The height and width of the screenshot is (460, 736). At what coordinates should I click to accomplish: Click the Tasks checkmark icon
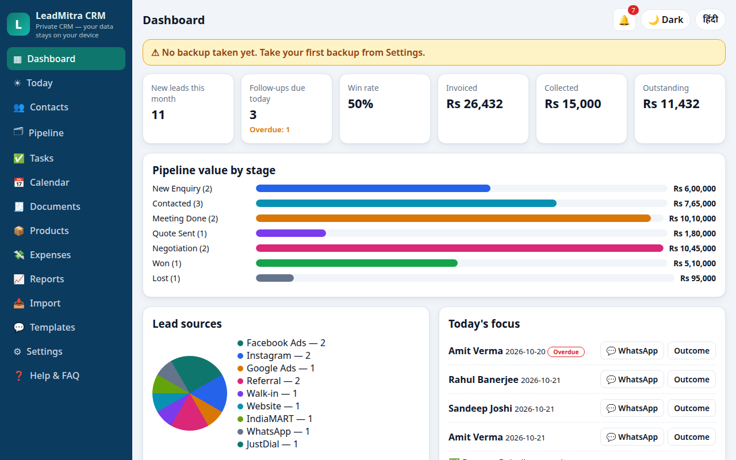tap(19, 158)
